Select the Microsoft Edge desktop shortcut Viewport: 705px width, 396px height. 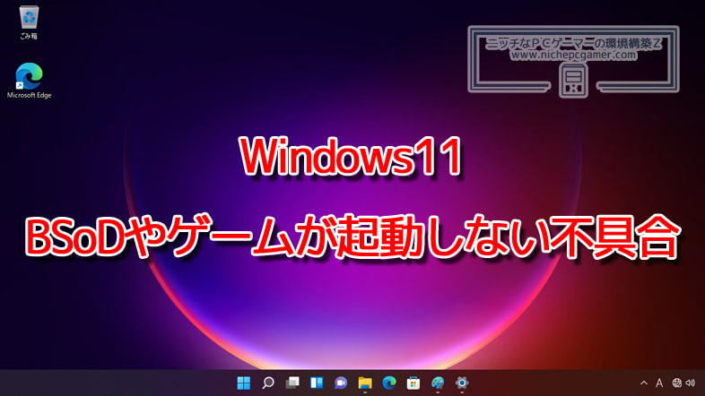pyautogui.click(x=29, y=81)
